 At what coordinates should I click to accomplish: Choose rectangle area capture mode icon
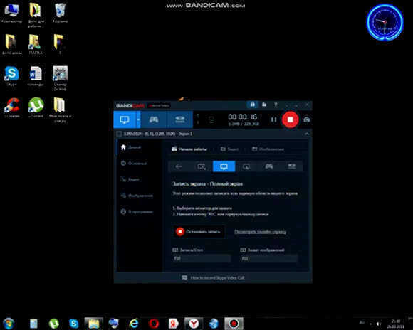pos(202,166)
